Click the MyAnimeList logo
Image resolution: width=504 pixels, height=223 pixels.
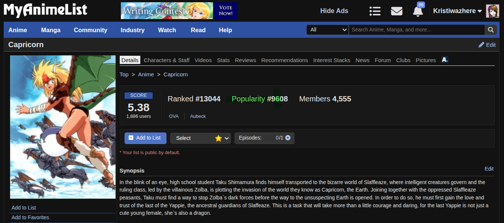[x=45, y=10]
